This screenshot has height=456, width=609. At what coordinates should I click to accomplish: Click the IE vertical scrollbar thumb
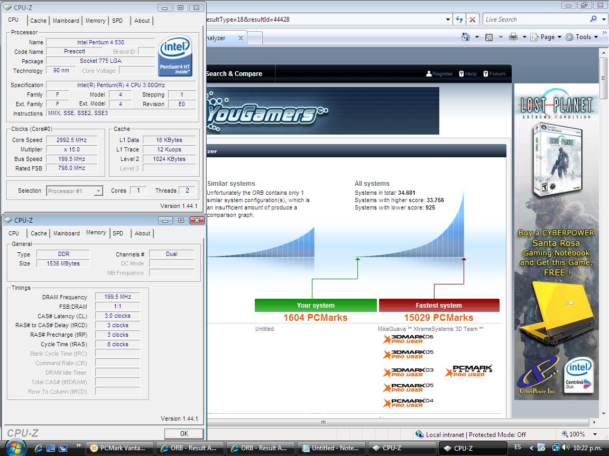click(603, 78)
